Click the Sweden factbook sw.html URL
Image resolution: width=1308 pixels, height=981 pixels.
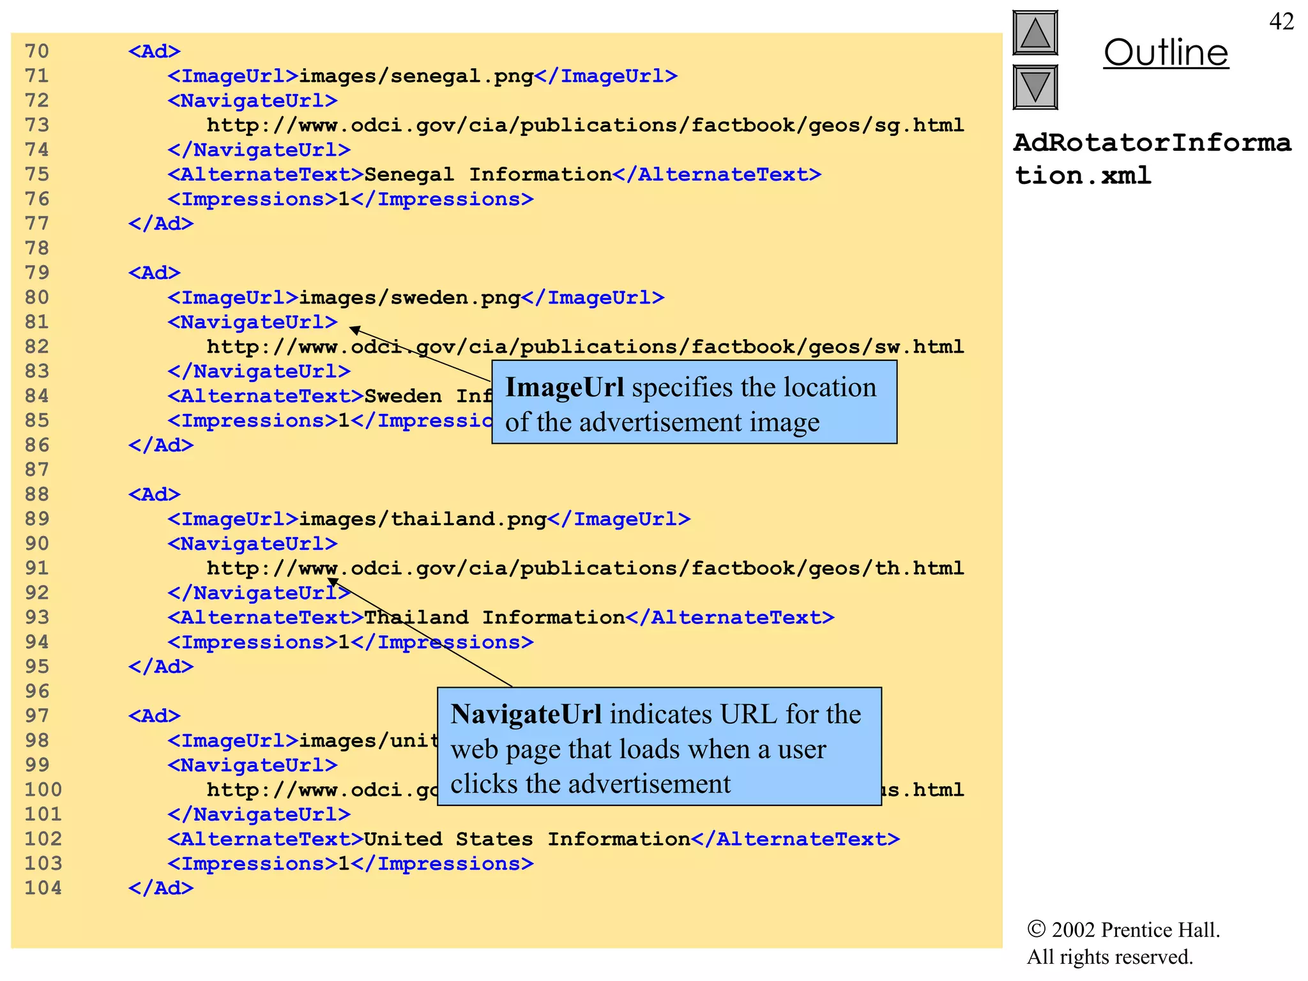click(584, 347)
